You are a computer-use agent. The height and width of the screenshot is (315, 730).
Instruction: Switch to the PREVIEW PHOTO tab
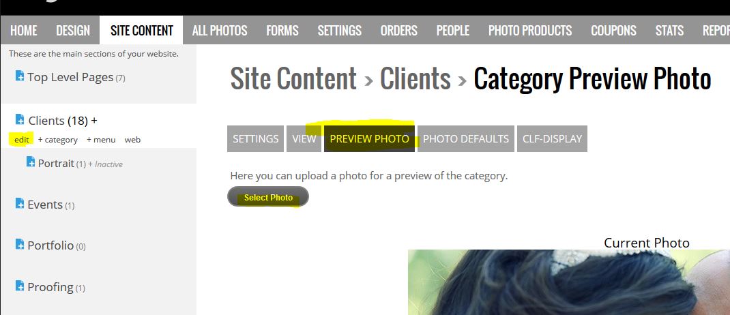(x=369, y=138)
